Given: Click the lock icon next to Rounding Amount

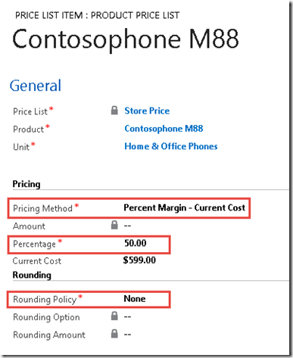Looking at the screenshot, I should pyautogui.click(x=114, y=334).
